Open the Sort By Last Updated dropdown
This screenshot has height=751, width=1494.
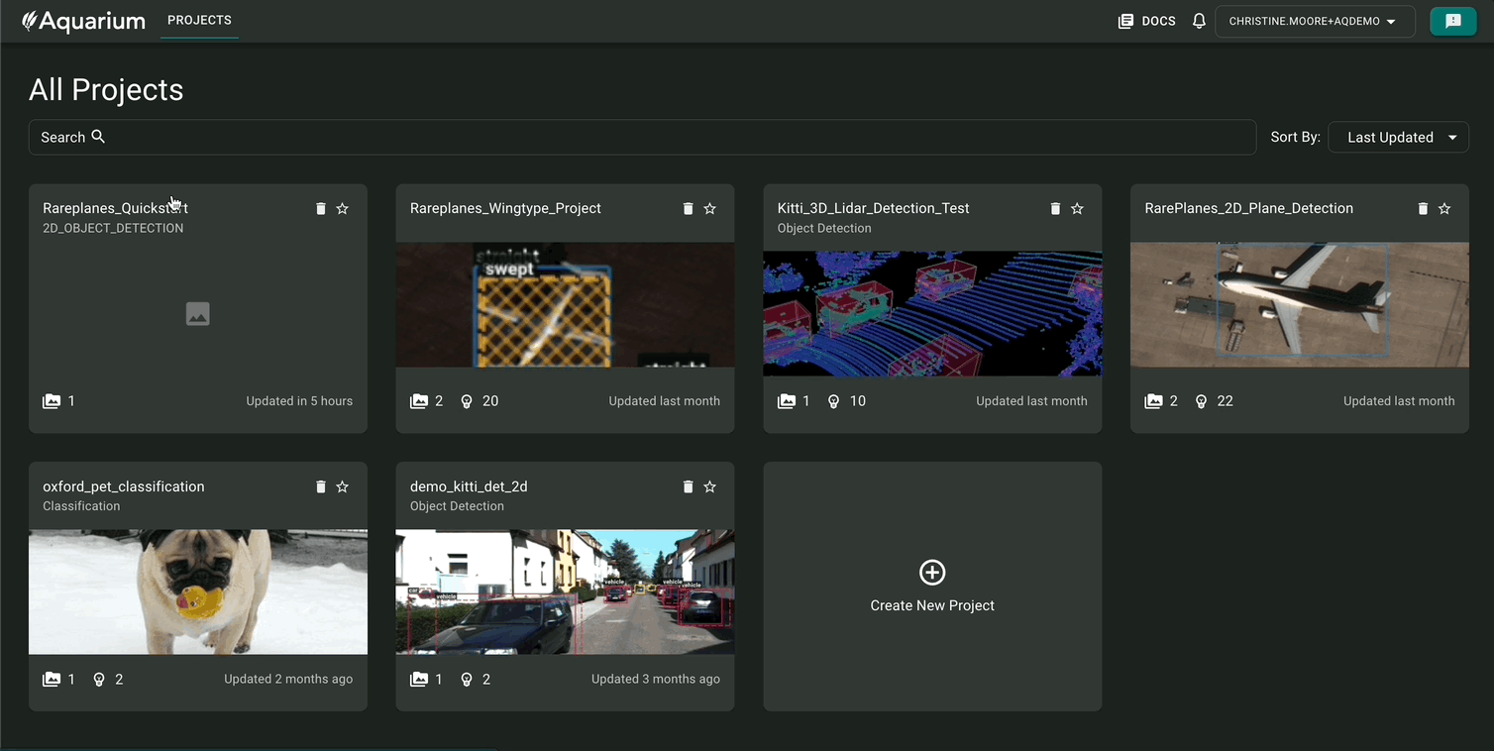[x=1398, y=138]
